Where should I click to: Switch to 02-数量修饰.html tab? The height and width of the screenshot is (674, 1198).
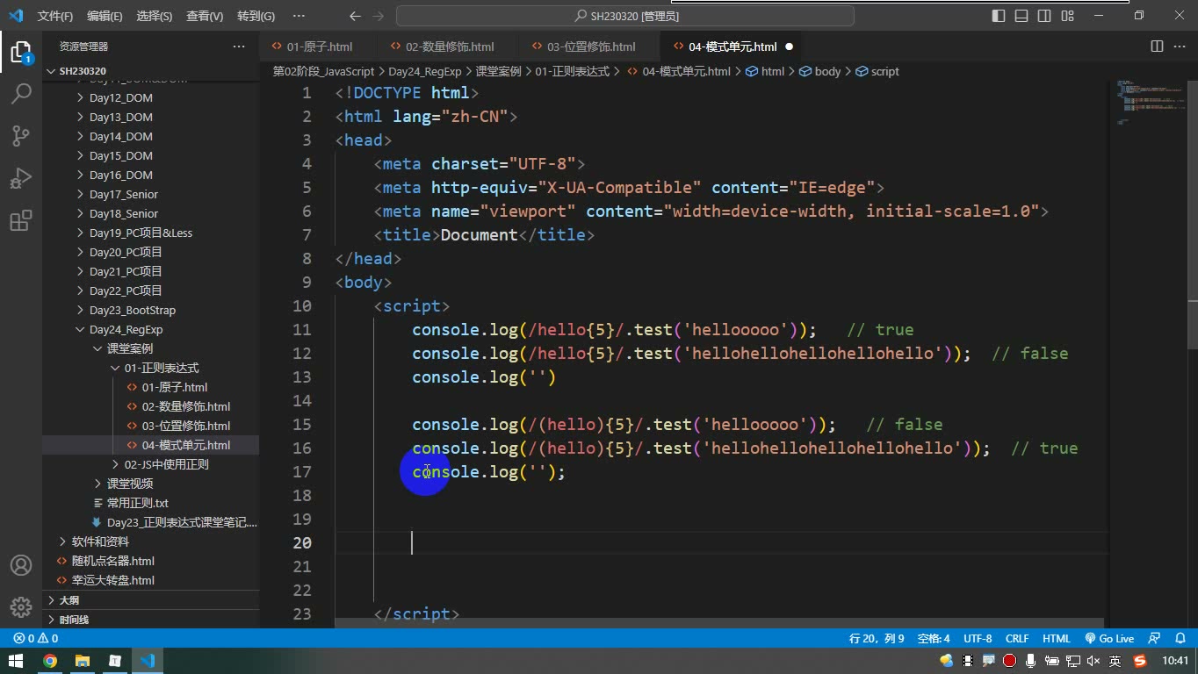tap(450, 47)
